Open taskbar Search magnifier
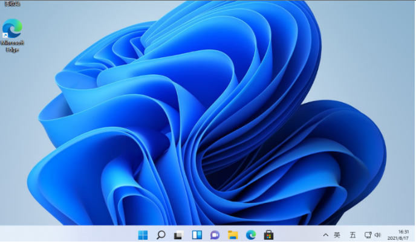 click(161, 234)
